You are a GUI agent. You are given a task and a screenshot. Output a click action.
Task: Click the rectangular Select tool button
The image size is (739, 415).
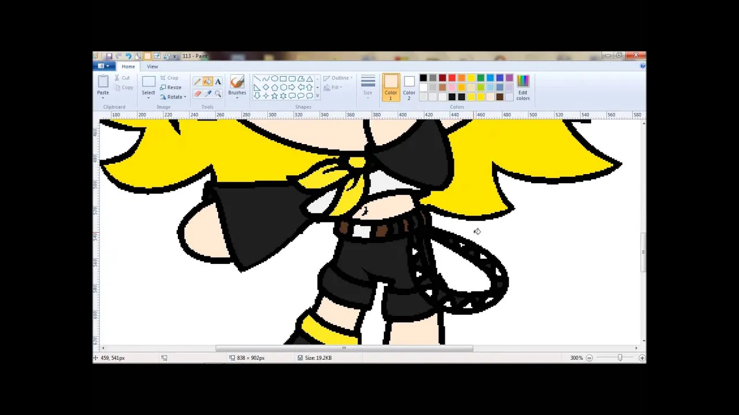(148, 82)
